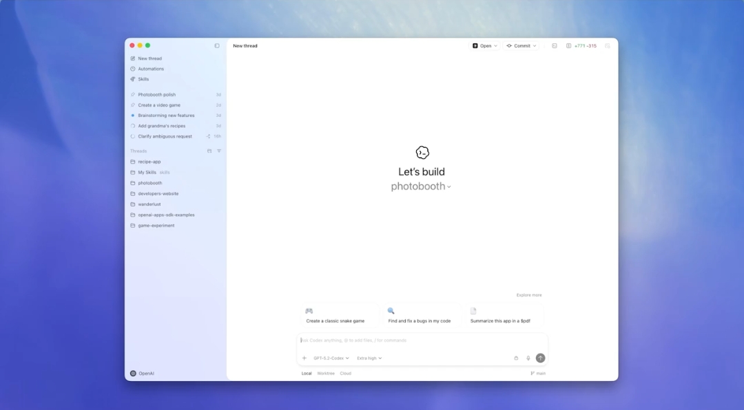Select the Create a classic snake game suggestion
744x410 pixels.
[338, 316]
